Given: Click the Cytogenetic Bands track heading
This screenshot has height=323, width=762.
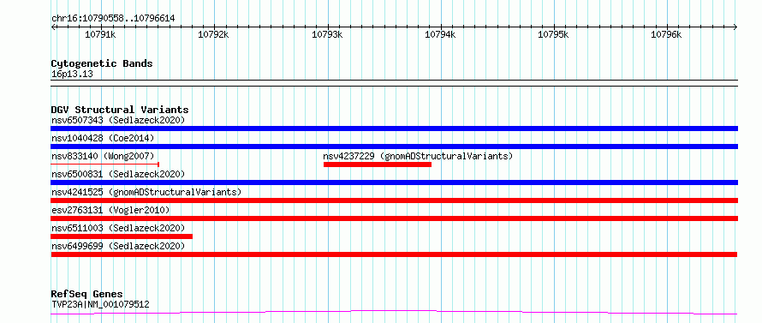Looking at the screenshot, I should [102, 63].
